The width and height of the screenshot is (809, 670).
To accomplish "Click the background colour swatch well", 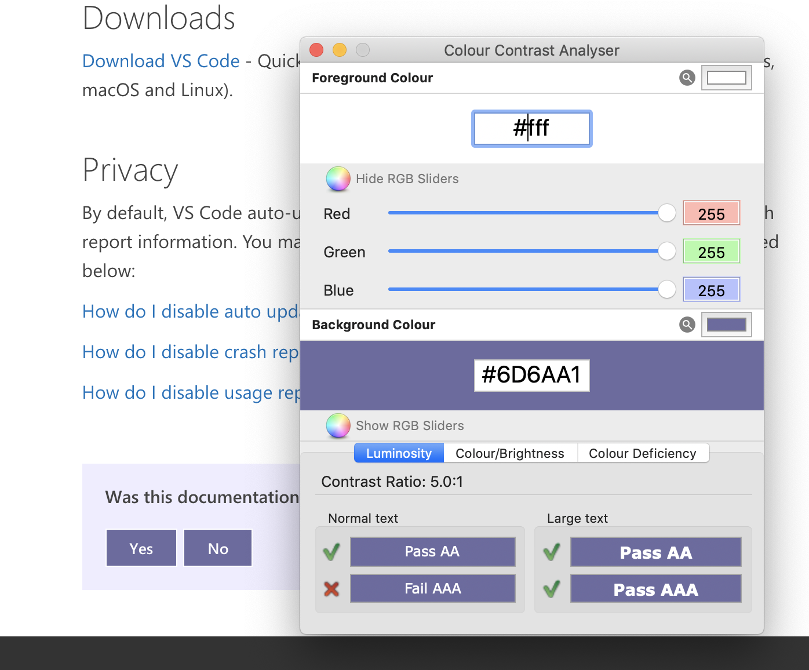I will tap(726, 325).
